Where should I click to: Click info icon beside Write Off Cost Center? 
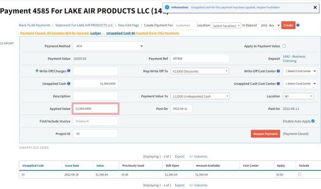pos(279,71)
